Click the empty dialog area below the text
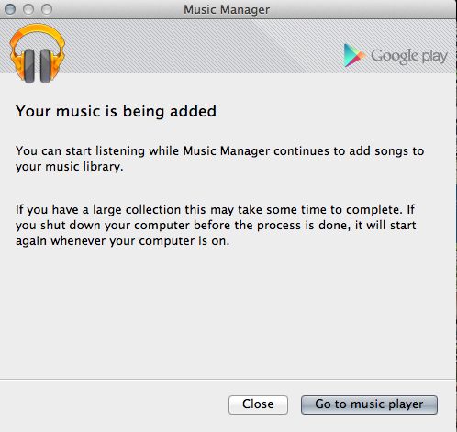Viewport: 457px width, 432px height. click(x=228, y=312)
